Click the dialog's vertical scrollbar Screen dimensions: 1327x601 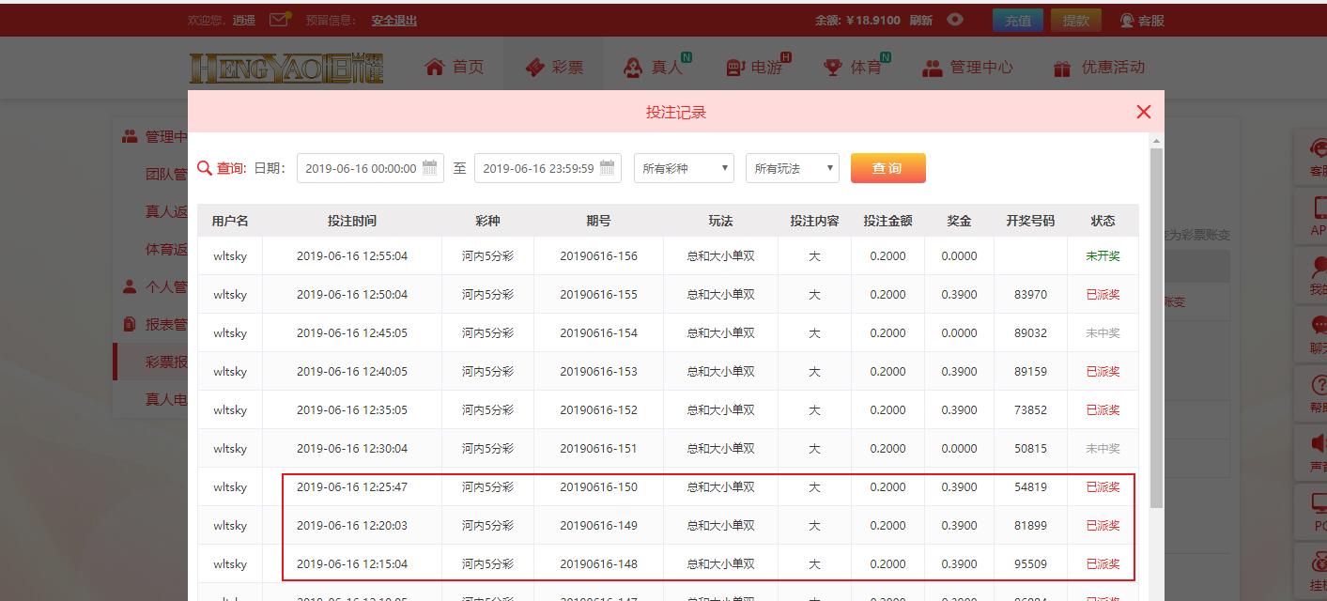tap(1156, 329)
